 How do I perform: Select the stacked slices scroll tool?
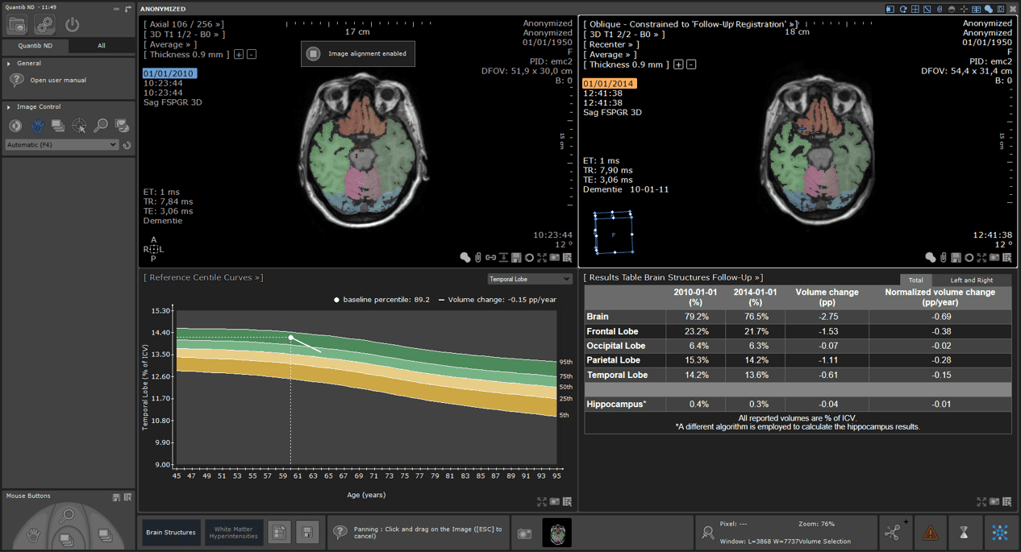click(x=58, y=126)
